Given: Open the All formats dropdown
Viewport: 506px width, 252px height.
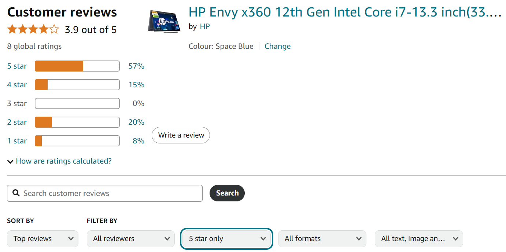Looking at the screenshot, I should [322, 238].
